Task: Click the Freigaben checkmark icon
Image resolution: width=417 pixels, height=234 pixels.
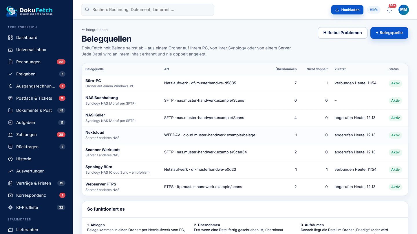Action: (x=10, y=74)
